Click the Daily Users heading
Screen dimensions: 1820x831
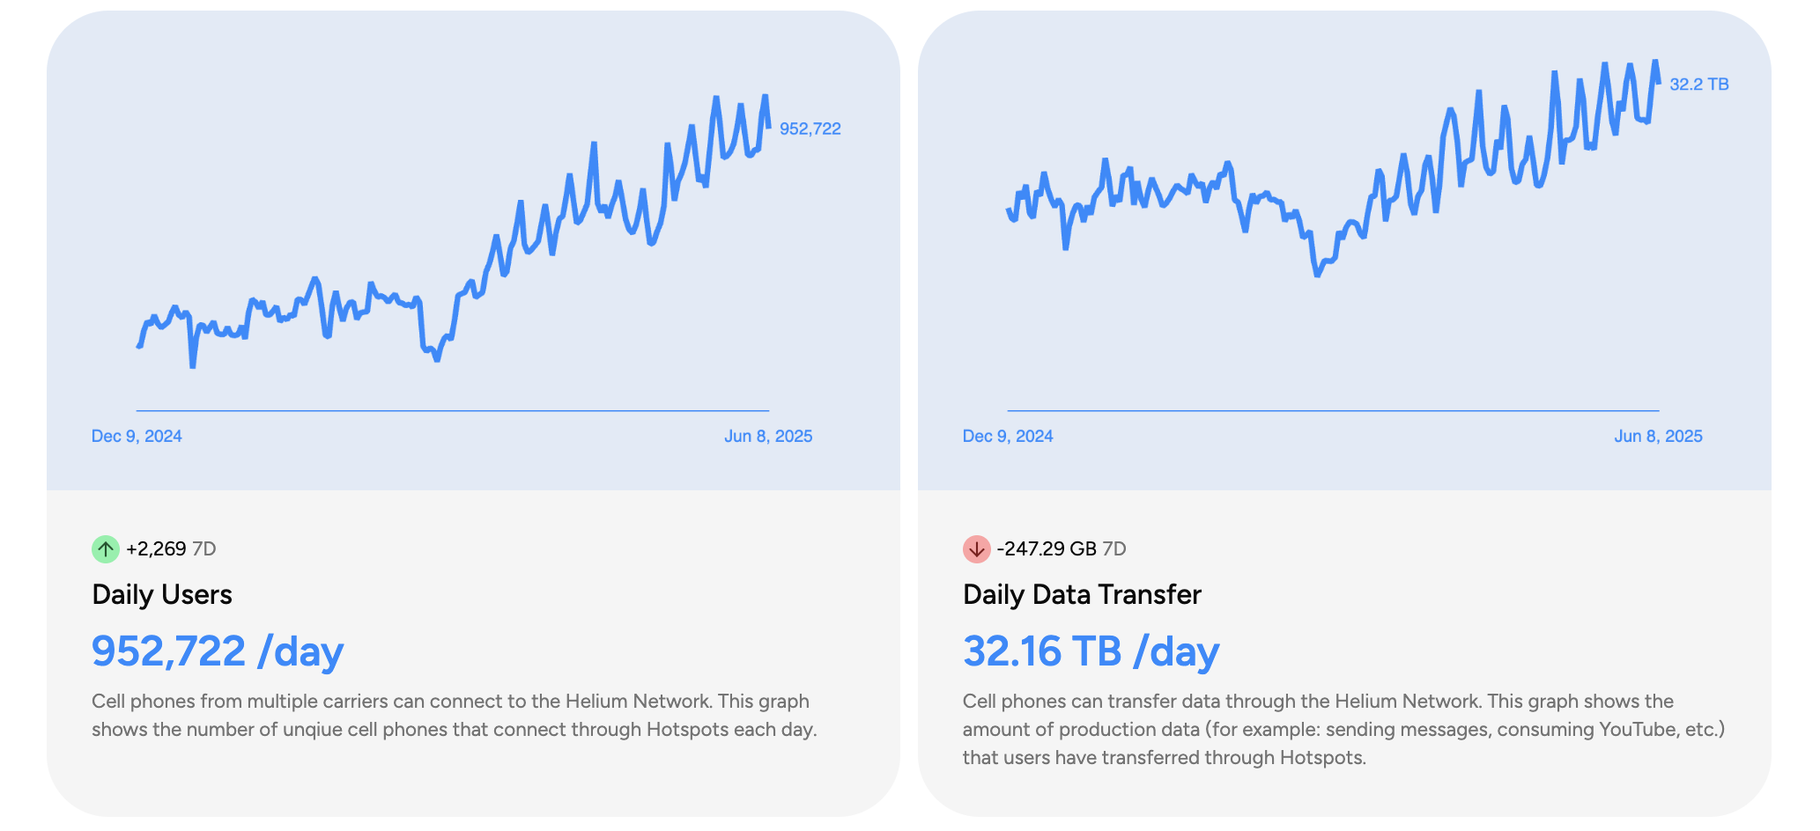click(162, 595)
